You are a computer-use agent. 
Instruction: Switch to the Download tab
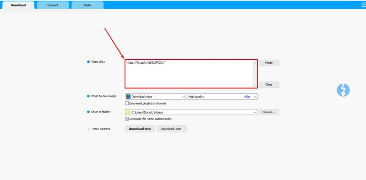click(x=18, y=5)
